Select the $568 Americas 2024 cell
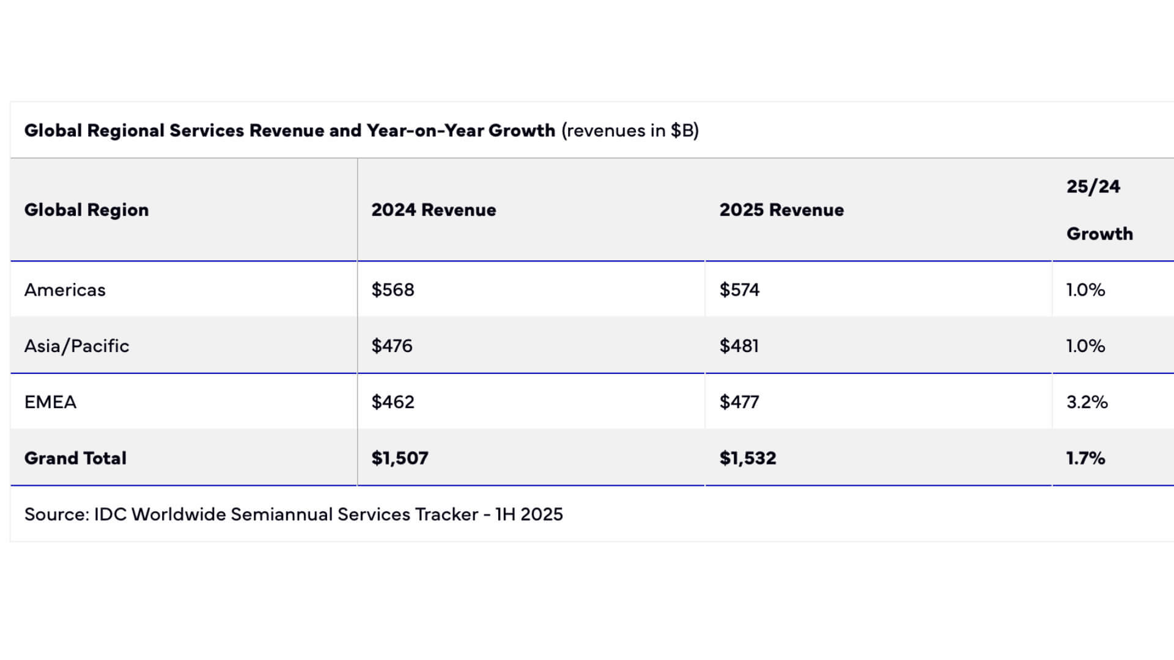This screenshot has height=660, width=1174. point(393,290)
